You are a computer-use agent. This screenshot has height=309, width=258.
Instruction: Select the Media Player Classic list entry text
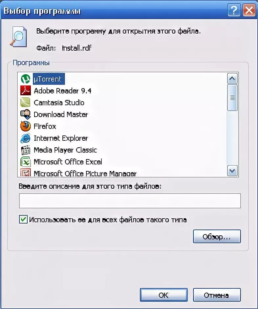(65, 150)
